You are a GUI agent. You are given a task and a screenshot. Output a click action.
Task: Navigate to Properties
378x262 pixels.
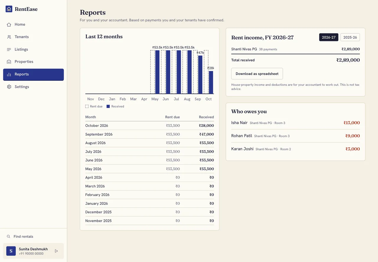33,62
